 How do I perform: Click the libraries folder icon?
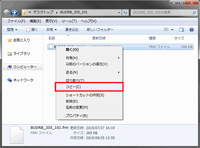click(10, 54)
